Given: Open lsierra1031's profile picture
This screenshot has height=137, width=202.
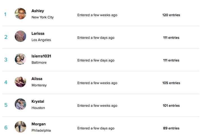Looking at the screenshot, I should [x=20, y=59].
